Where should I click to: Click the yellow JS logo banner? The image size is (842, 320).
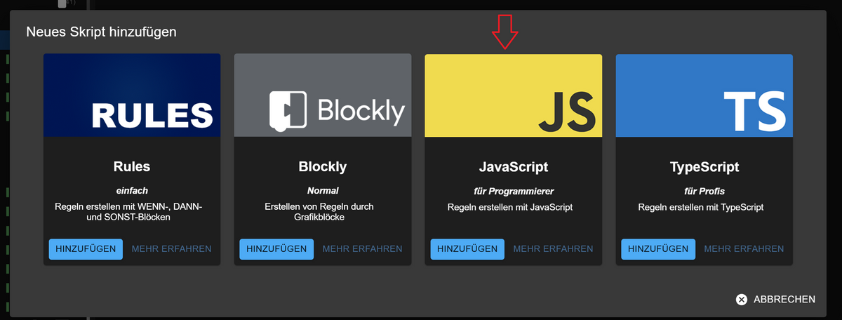coord(514,95)
